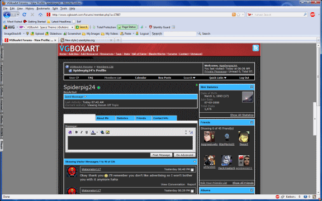The image size is (322, 201).
Task: Click the Page Status button
Action: (127, 27)
